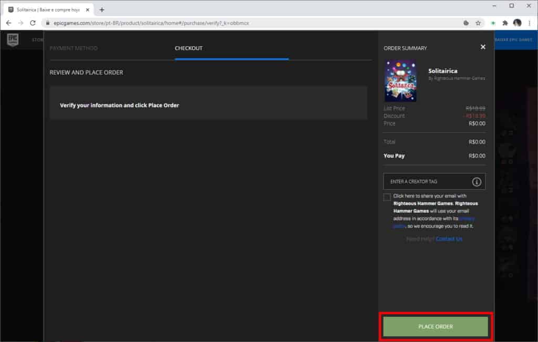Open the extensions puzzle icon
The width and height of the screenshot is (538, 342).
(505, 23)
